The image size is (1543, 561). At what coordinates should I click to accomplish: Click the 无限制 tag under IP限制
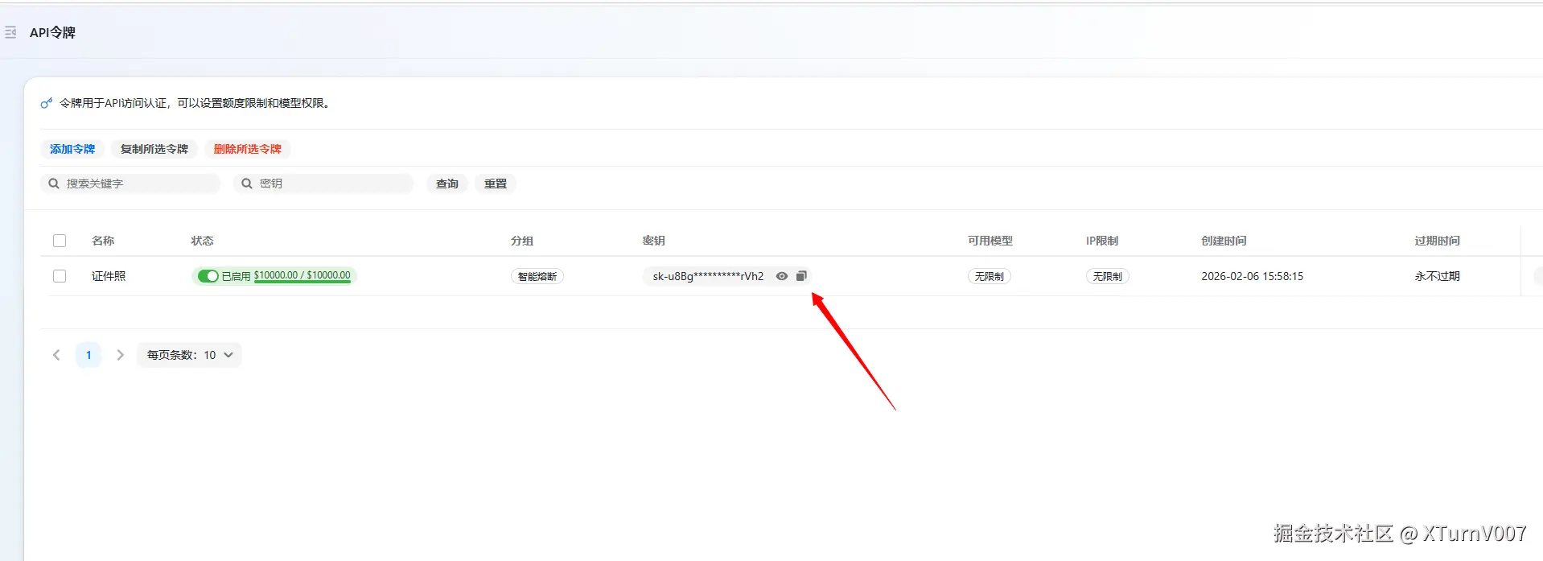(1108, 276)
